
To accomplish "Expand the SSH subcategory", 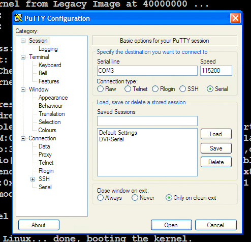I will pyautogui.click(x=33, y=179).
